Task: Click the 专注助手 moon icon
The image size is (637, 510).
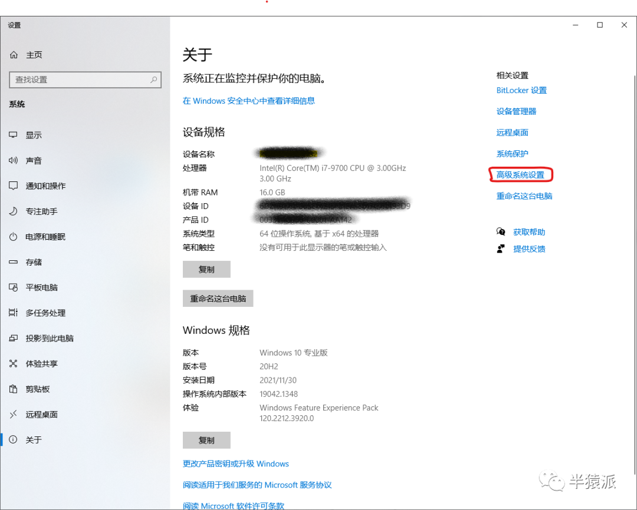Action: pos(14,211)
